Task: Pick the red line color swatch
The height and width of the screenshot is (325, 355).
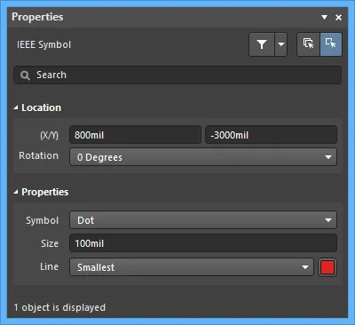Action: 327,267
